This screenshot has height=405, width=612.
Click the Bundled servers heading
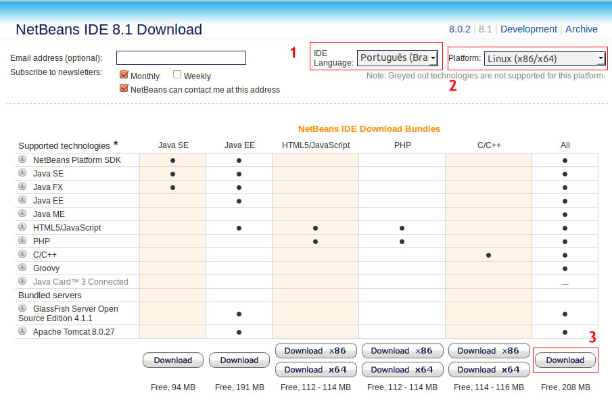[50, 295]
